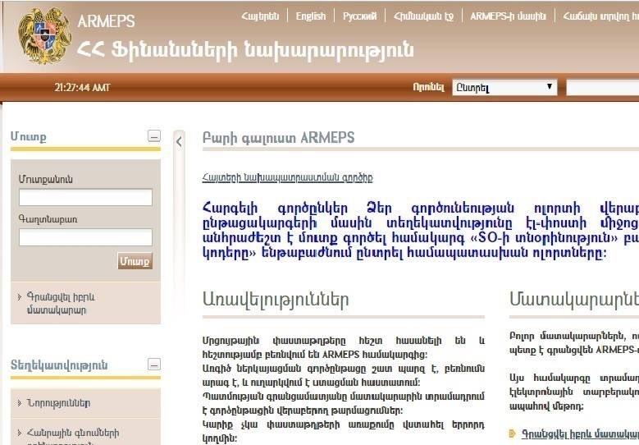Click the Մուտքանուն username field
This screenshot has width=639, height=445.
point(85,197)
